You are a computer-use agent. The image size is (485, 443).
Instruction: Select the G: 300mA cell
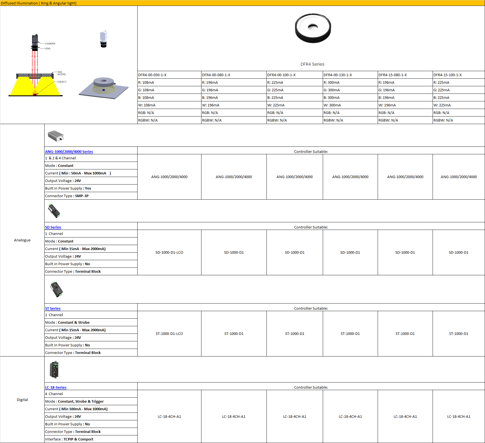(350, 90)
